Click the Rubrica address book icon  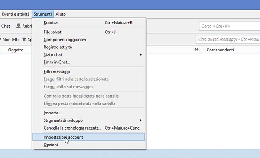[x=18, y=26]
